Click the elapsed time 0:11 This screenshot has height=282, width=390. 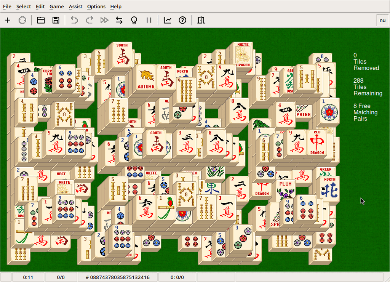pyautogui.click(x=28, y=277)
